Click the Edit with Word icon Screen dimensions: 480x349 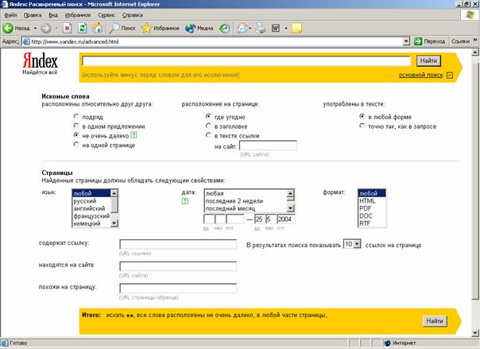coord(276,29)
